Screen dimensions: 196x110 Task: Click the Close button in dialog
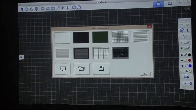(145, 74)
